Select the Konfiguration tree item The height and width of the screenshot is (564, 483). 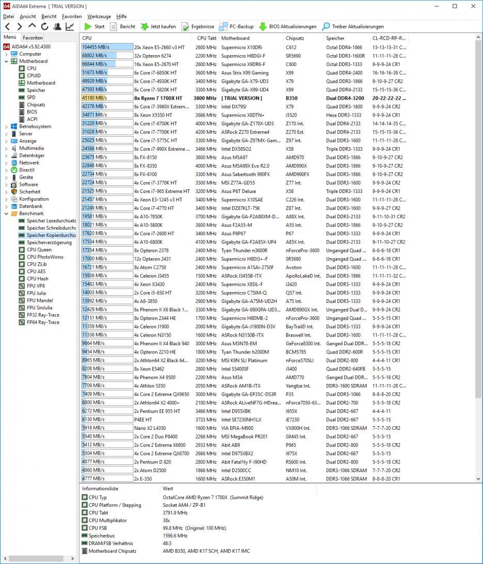point(30,199)
